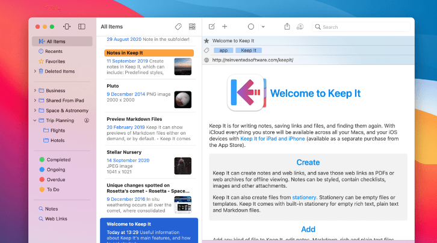
Task: Select the green Completed label
Action: click(x=58, y=160)
